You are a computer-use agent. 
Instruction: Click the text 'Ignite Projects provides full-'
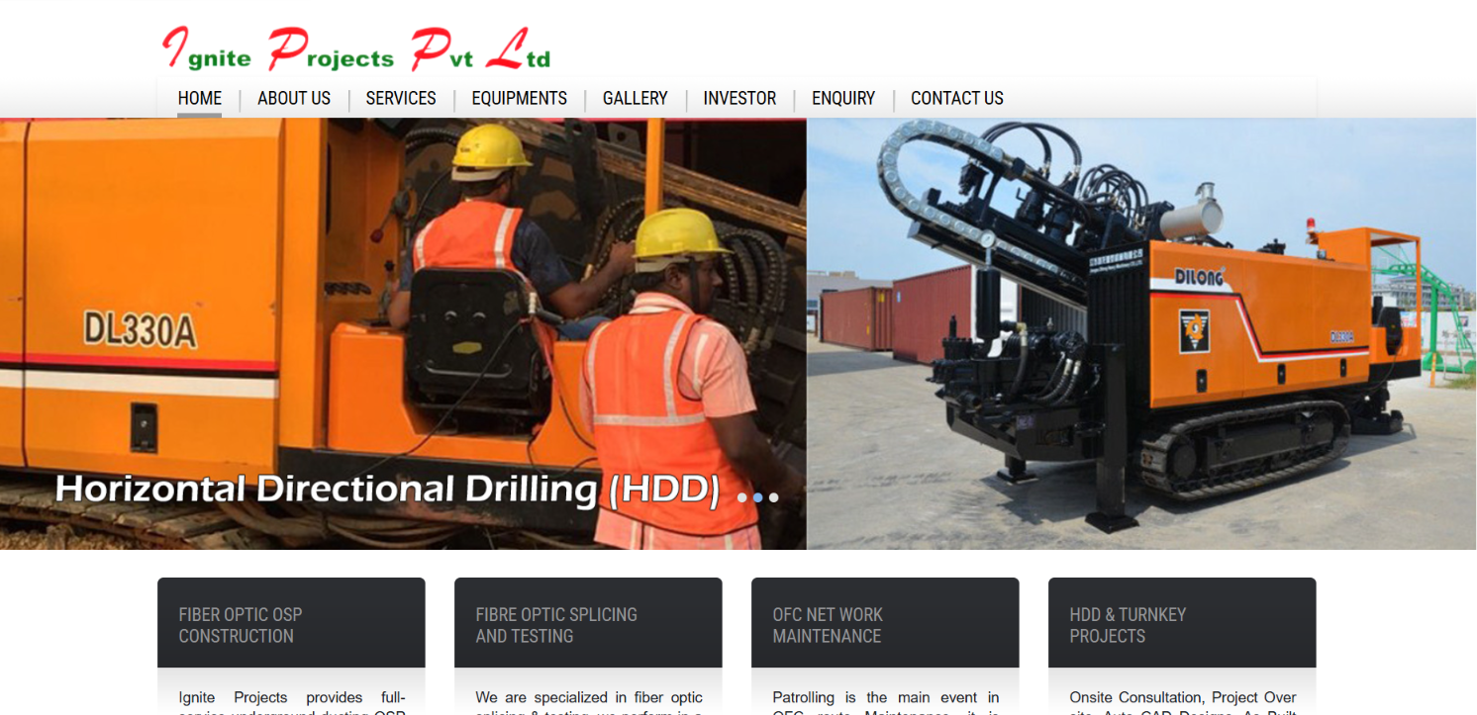click(x=292, y=697)
